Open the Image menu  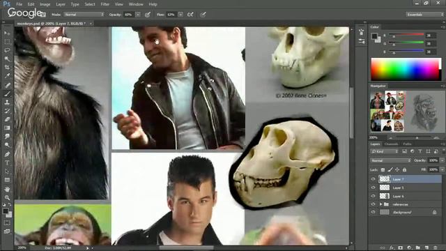[x=45, y=4]
